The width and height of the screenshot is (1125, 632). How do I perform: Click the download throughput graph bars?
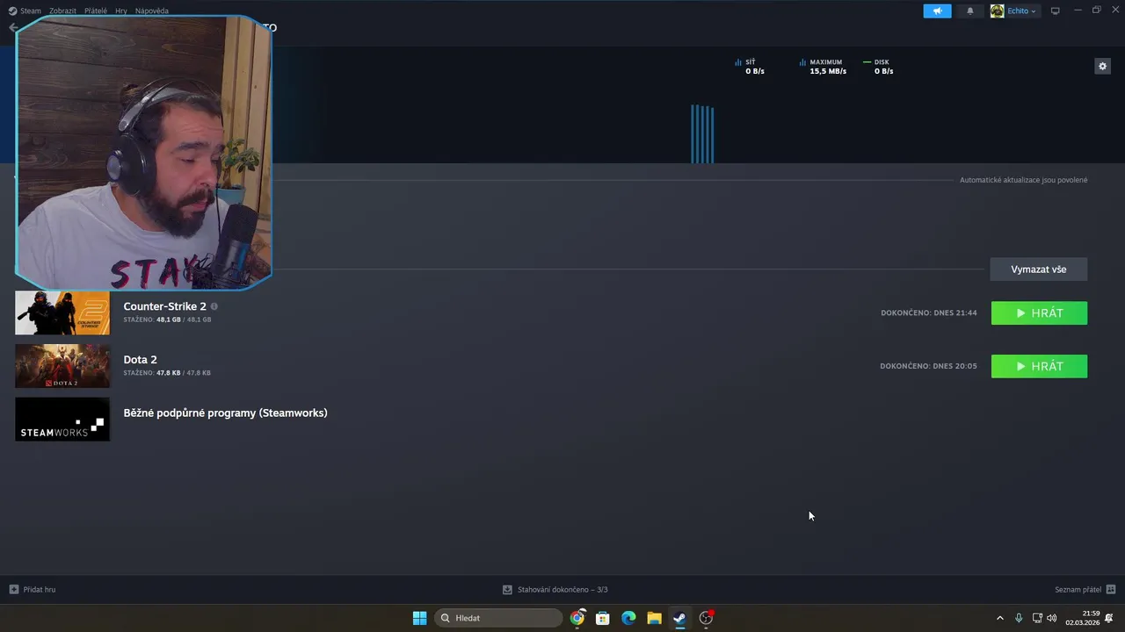tap(702, 134)
